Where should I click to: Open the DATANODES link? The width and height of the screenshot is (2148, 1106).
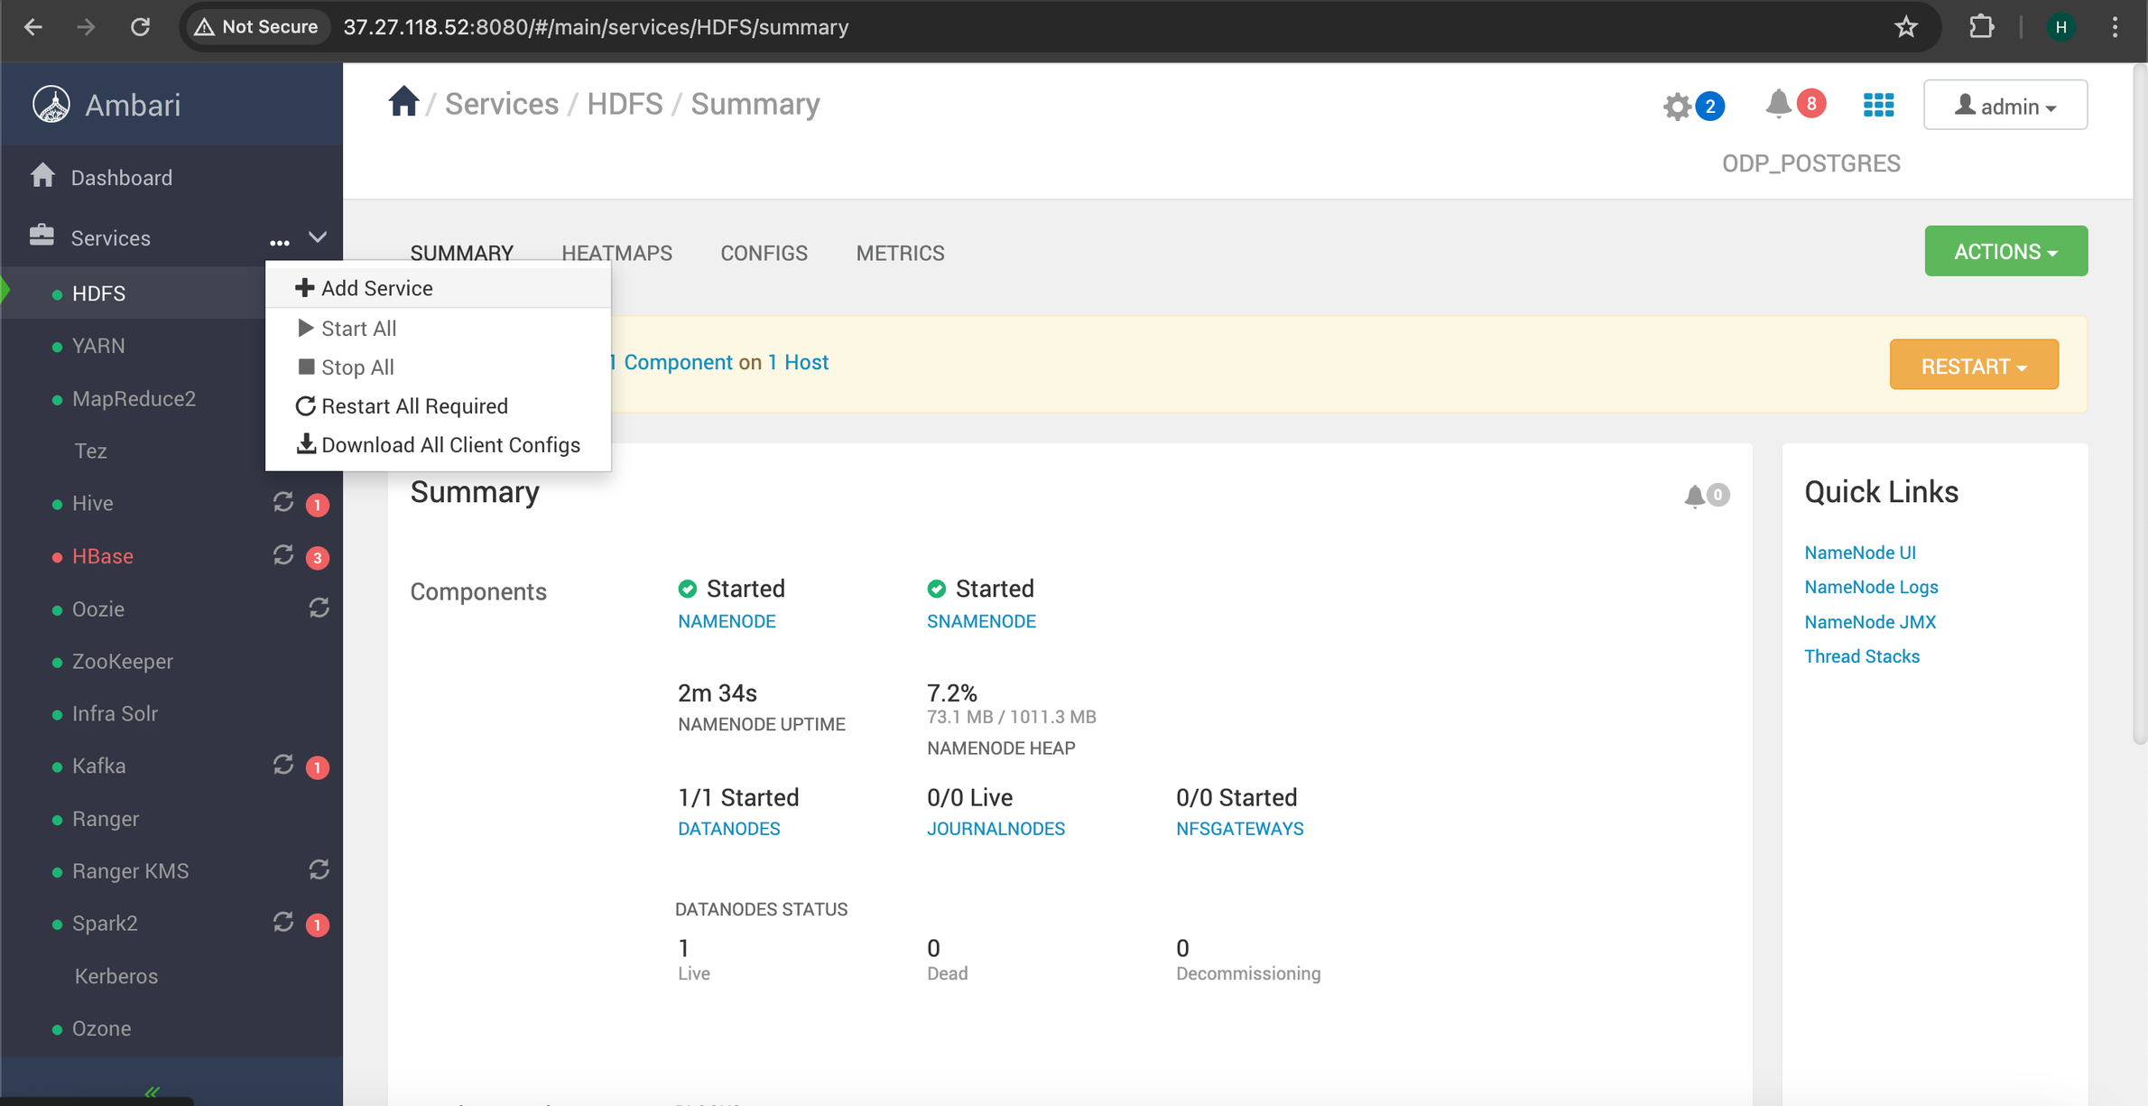pyautogui.click(x=729, y=829)
